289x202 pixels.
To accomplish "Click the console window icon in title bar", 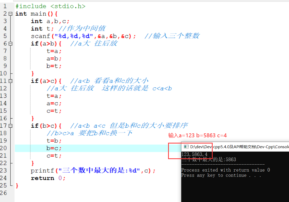I will [186, 147].
